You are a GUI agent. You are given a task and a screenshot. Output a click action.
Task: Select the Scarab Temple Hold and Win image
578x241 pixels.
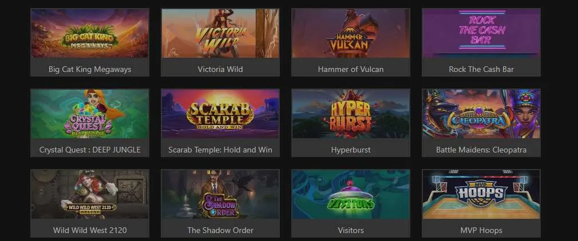click(x=220, y=114)
